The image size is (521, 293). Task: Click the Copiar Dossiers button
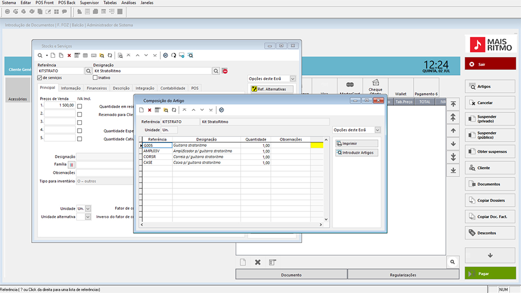tap(490, 200)
